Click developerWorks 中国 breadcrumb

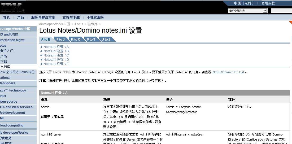pyautogui.click(x=55, y=24)
